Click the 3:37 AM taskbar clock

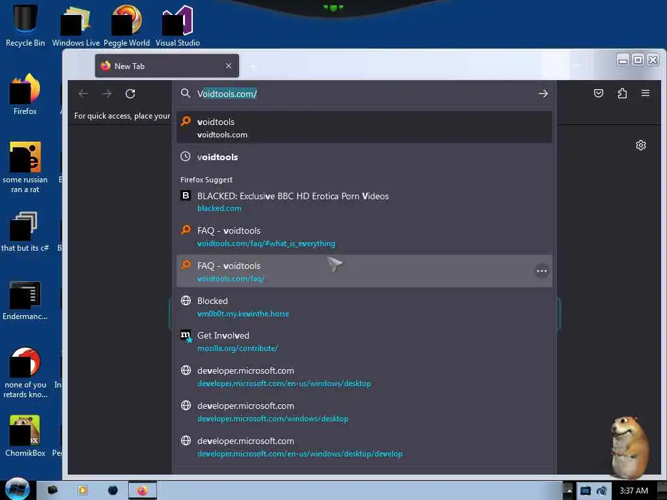[x=633, y=491]
